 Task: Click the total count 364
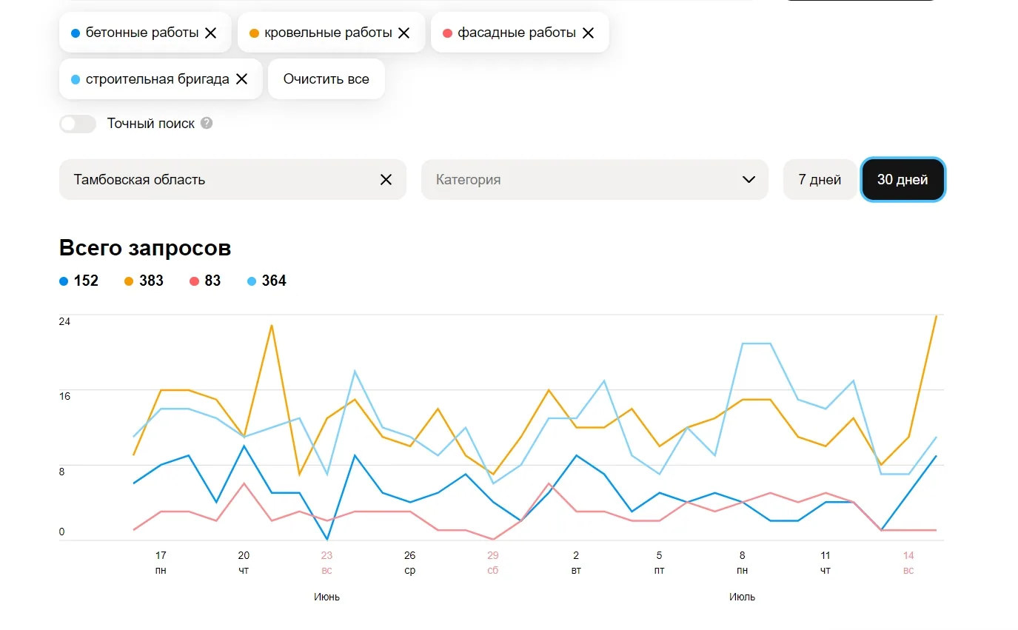274,281
